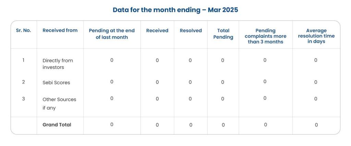Screen dimensions: 351x146
Task: Select the 'Directly from investors' row label
Action: [x=58, y=64]
